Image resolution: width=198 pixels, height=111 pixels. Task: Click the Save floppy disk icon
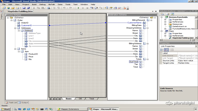click(24, 8)
